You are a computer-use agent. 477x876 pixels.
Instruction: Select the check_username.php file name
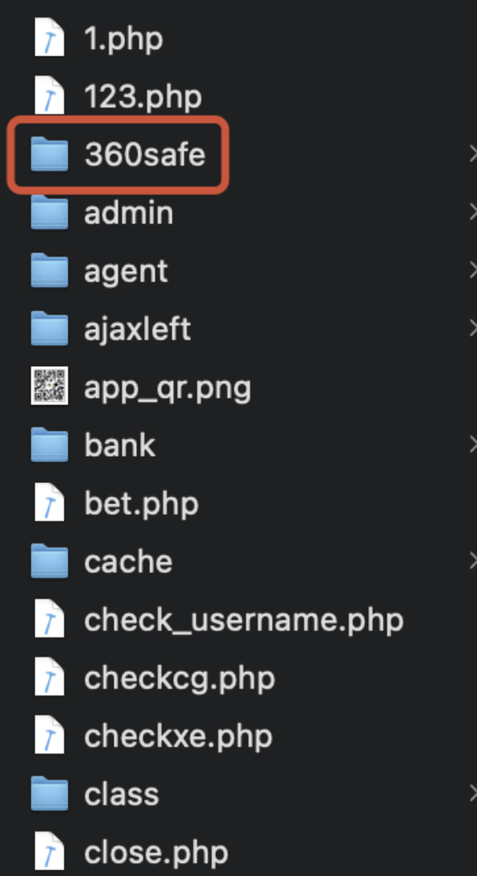(x=244, y=620)
